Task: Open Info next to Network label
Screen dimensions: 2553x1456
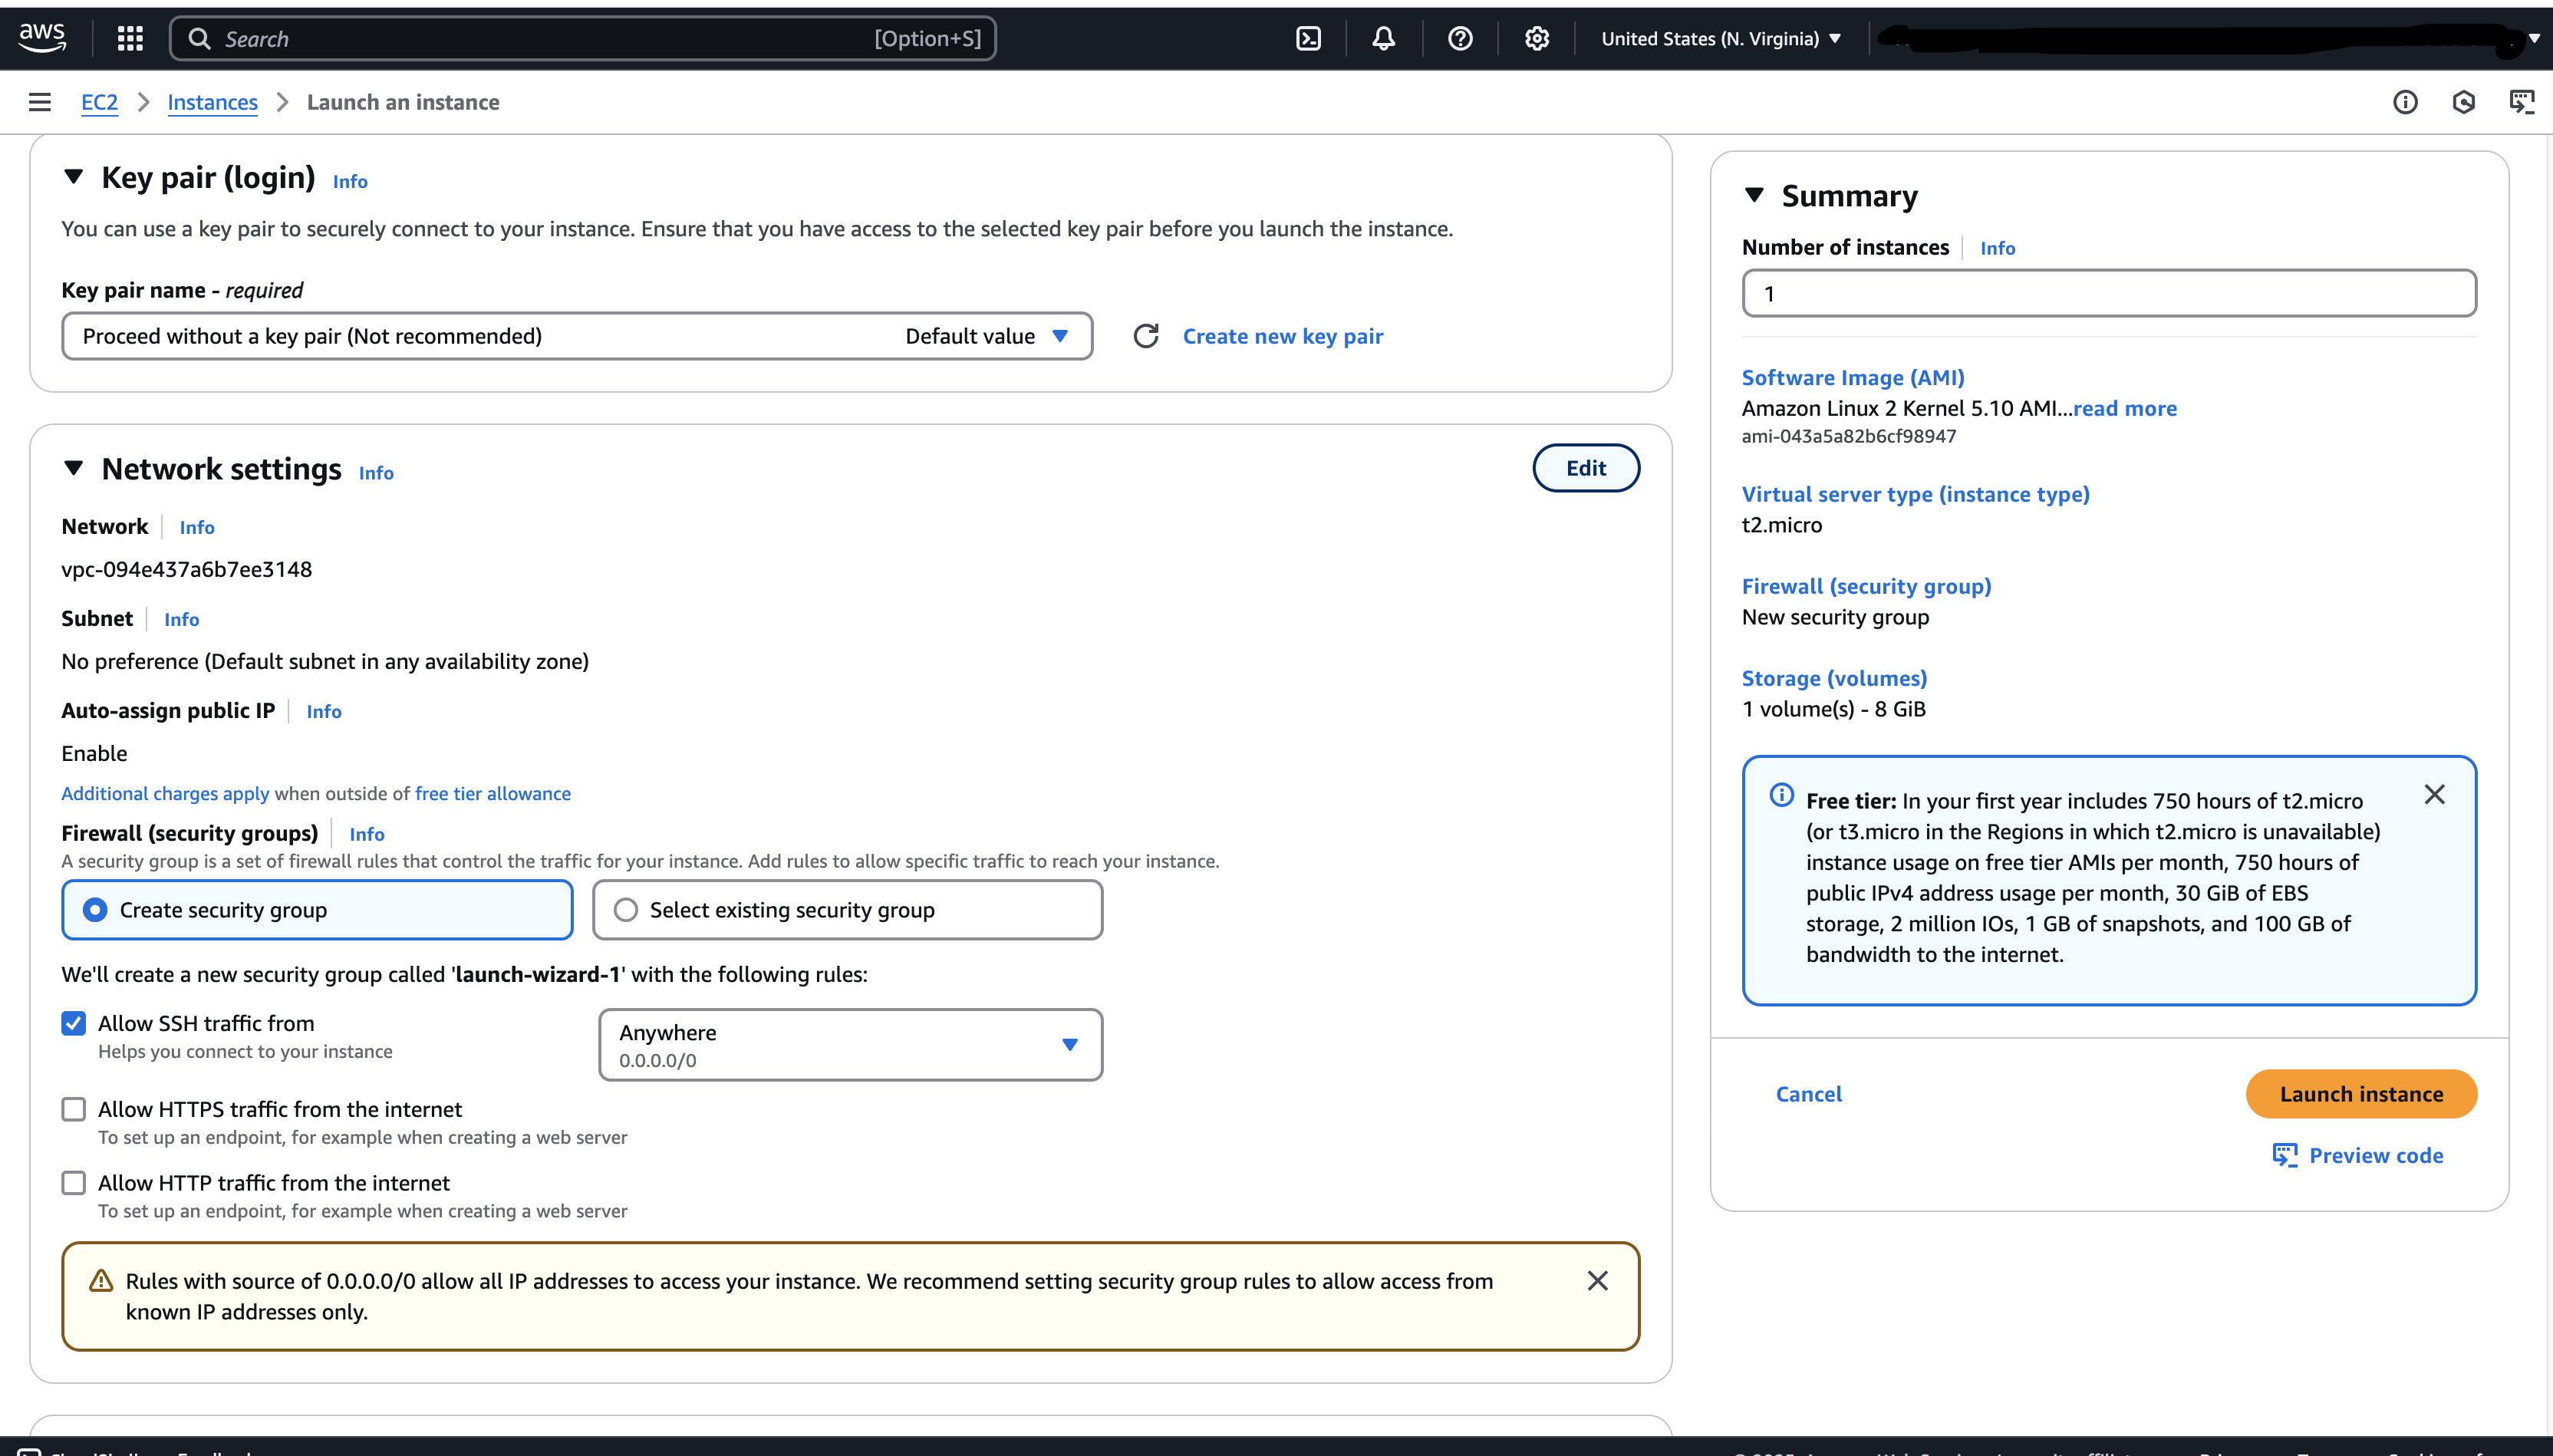Action: click(x=197, y=527)
